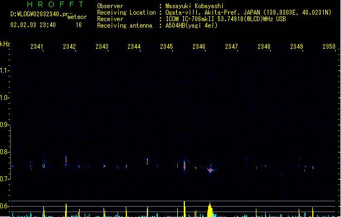Click the strong echo streak between 2345 and 2346
This screenshot has width=341, height=217.
(184, 165)
